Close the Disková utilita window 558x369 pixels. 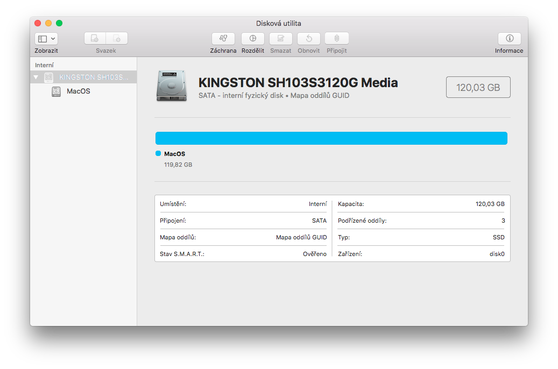pos(38,23)
